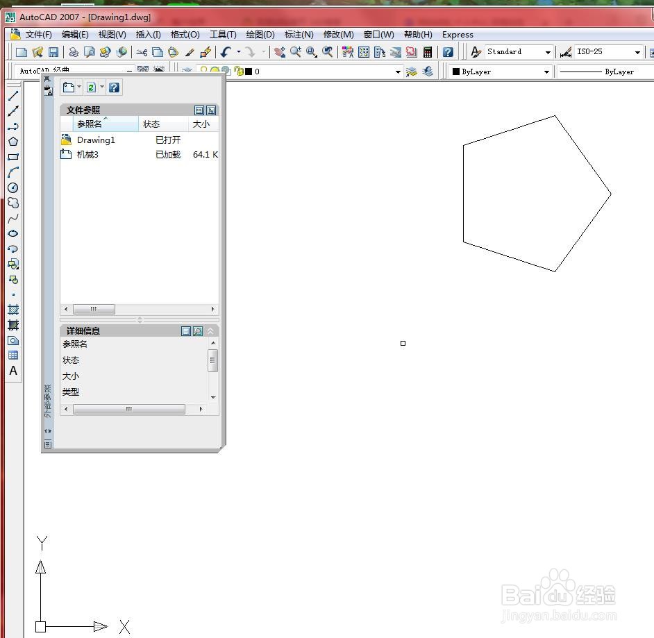Open a drawing with folder icon

point(37,52)
